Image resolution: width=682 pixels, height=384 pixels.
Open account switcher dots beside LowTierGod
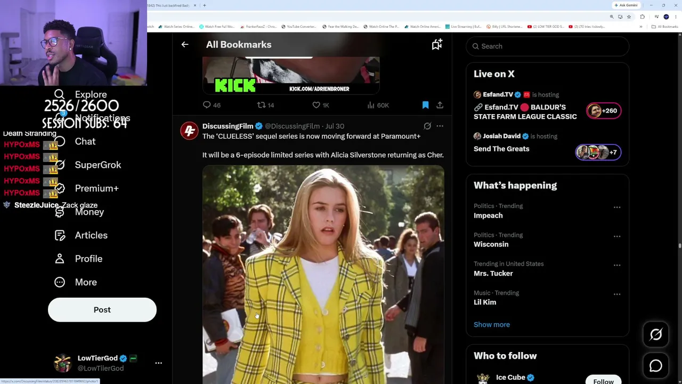point(158,363)
